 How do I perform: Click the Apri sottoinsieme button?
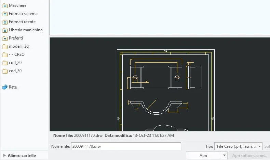tap(249, 156)
